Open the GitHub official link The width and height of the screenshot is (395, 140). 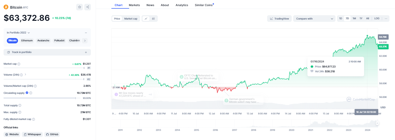52,134
